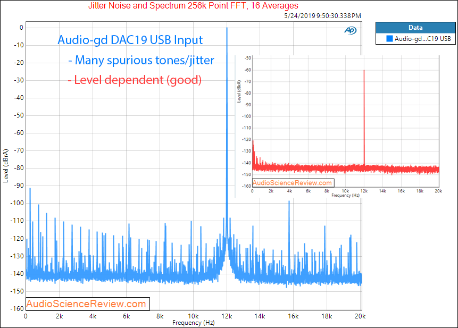Click the inset graph 'Level (dBrA)' label

[x=239, y=91]
